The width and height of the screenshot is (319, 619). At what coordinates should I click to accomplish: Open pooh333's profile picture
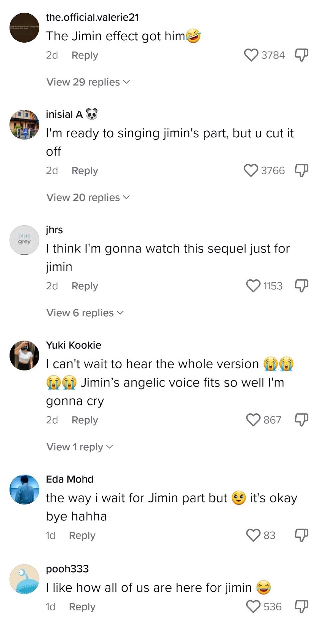[25, 579]
